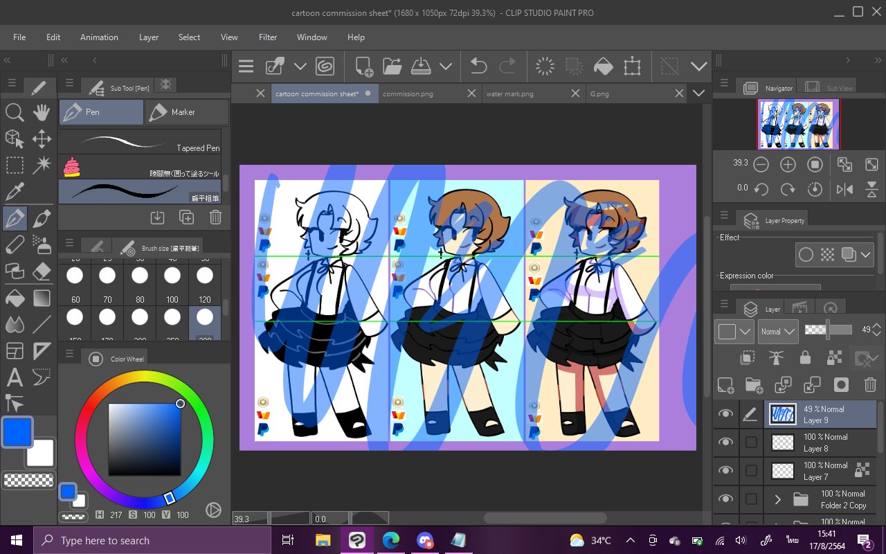Open the Filter menu
Image resolution: width=886 pixels, height=554 pixels.
tap(268, 37)
